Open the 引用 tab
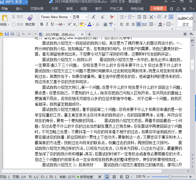This screenshot has width=196, height=180. coord(55,9)
